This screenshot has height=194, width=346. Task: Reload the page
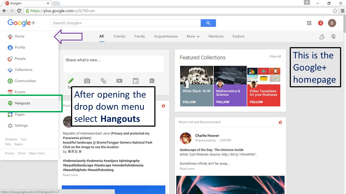point(19,11)
